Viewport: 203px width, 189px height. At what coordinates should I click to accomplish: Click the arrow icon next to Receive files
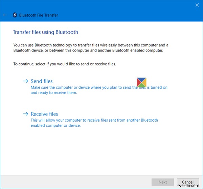pyautogui.click(x=25, y=114)
